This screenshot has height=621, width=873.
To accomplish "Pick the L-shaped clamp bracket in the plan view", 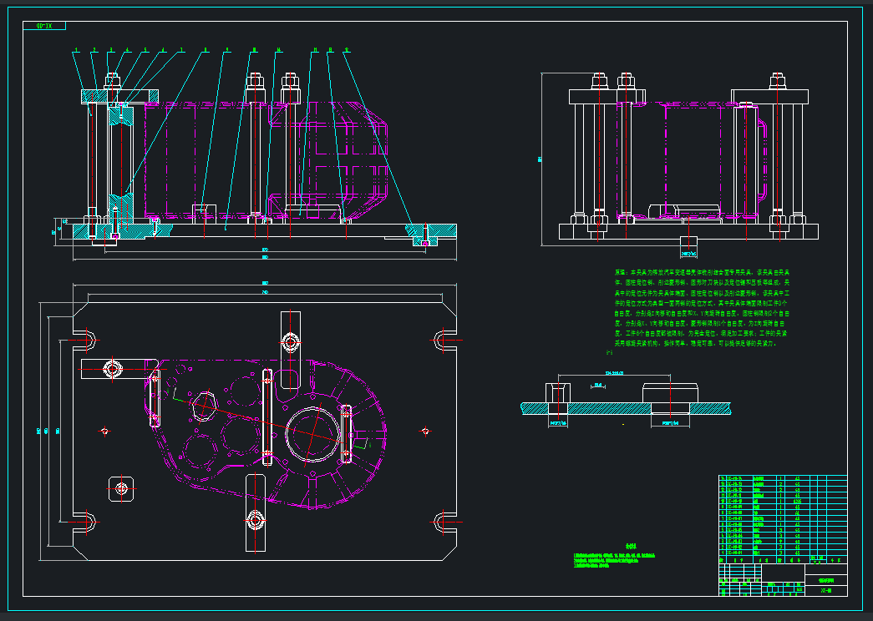I will click(x=119, y=368).
